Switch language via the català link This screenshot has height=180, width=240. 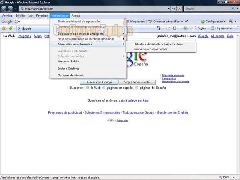pos(123,100)
